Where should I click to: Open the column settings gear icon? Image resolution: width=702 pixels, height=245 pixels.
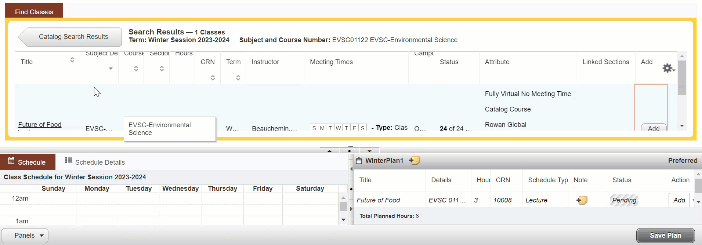tap(668, 68)
